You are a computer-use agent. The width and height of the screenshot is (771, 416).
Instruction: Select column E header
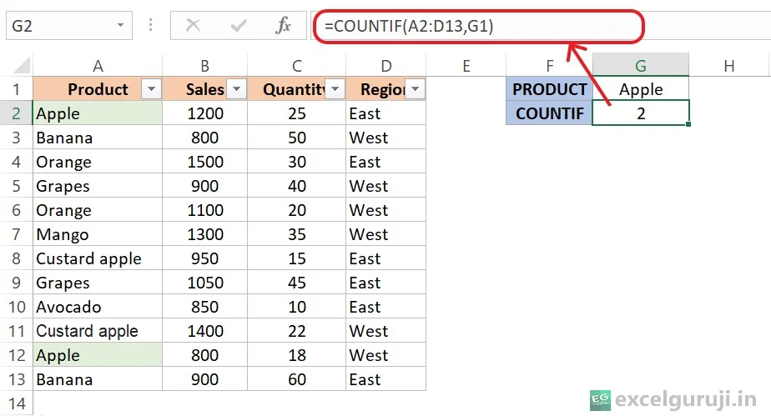click(466, 65)
